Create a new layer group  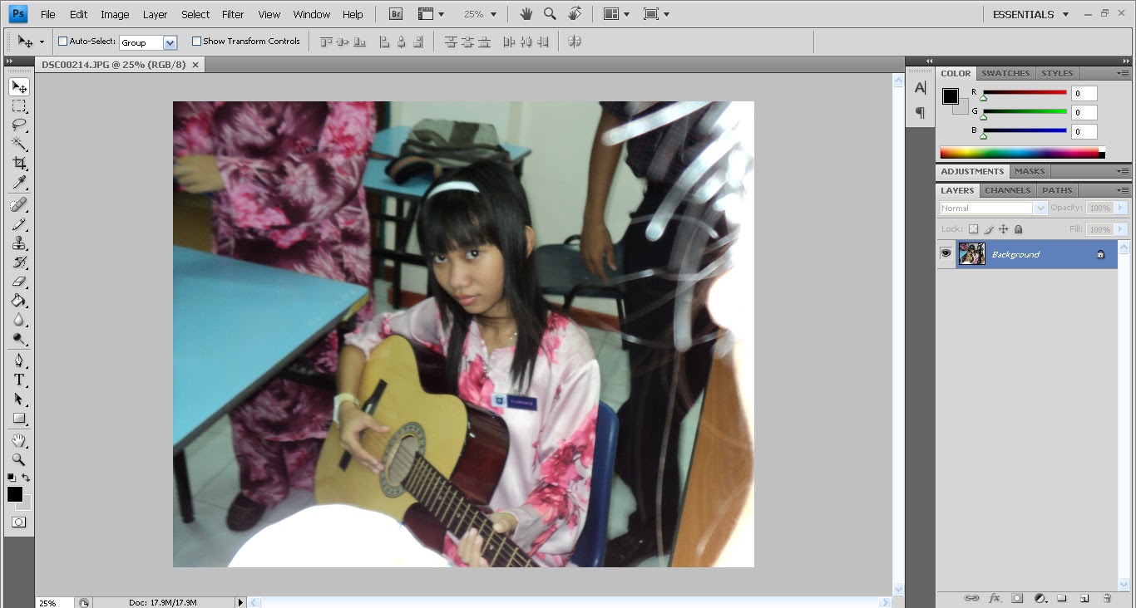point(1063,597)
